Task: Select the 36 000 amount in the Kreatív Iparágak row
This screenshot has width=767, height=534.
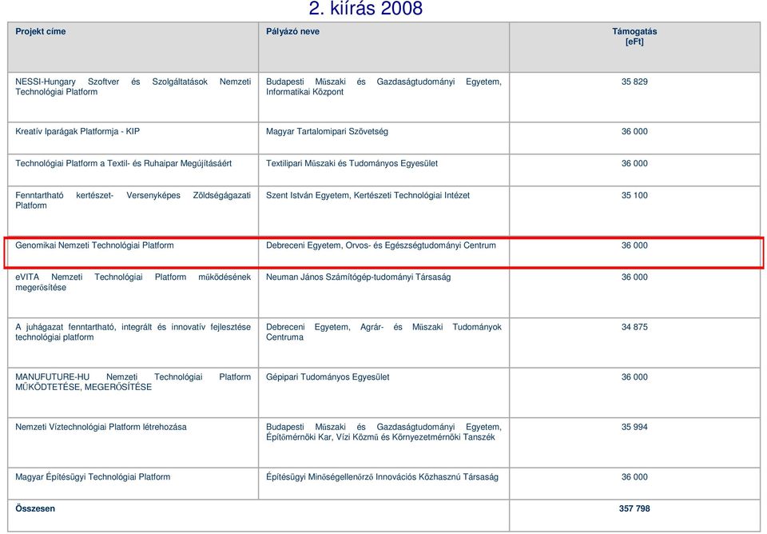Action: 634,132
